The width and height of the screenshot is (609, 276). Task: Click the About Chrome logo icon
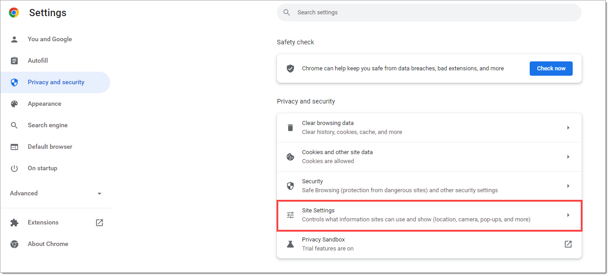coord(14,244)
